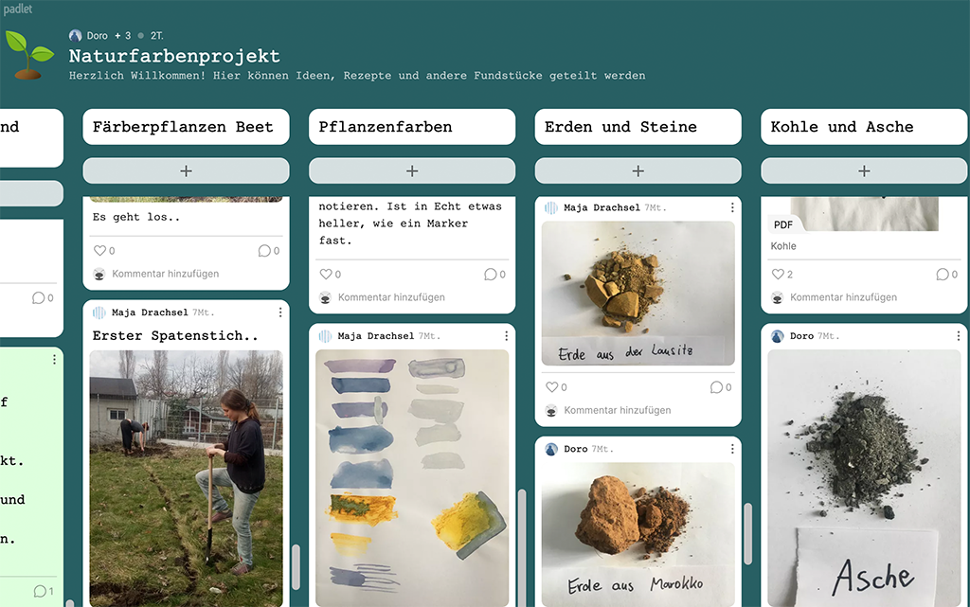
Task: Click Doro's avatar in the header
Action: pos(76,35)
